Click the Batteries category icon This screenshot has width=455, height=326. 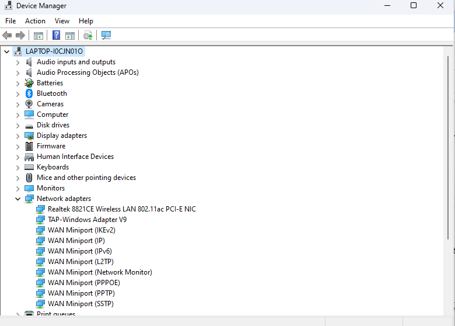click(29, 83)
